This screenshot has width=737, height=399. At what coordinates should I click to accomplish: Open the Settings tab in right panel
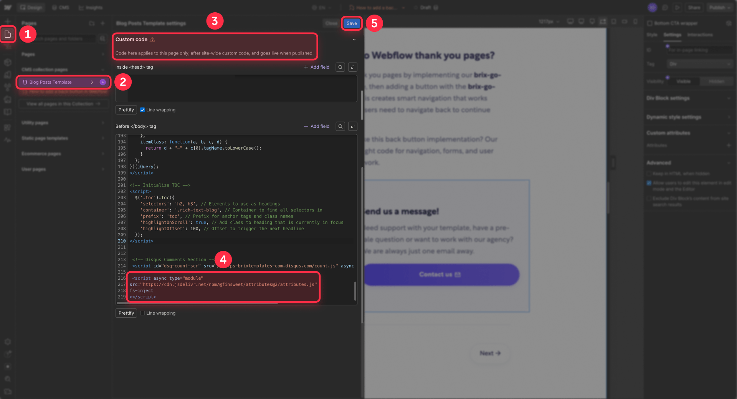672,35
